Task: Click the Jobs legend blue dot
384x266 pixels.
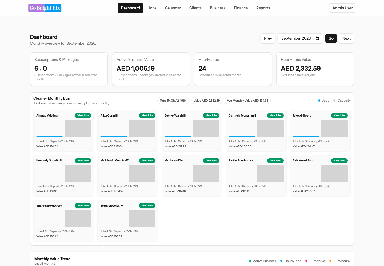Action: coord(319,101)
